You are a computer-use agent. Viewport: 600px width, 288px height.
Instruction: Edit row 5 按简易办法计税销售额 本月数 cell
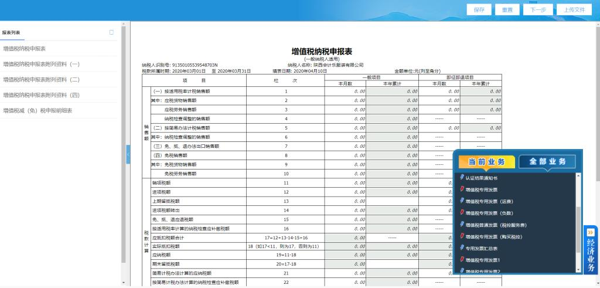coord(345,128)
